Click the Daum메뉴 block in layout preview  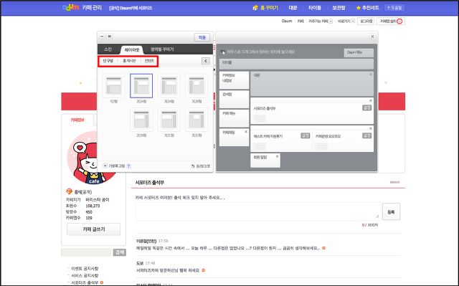pos(359,52)
